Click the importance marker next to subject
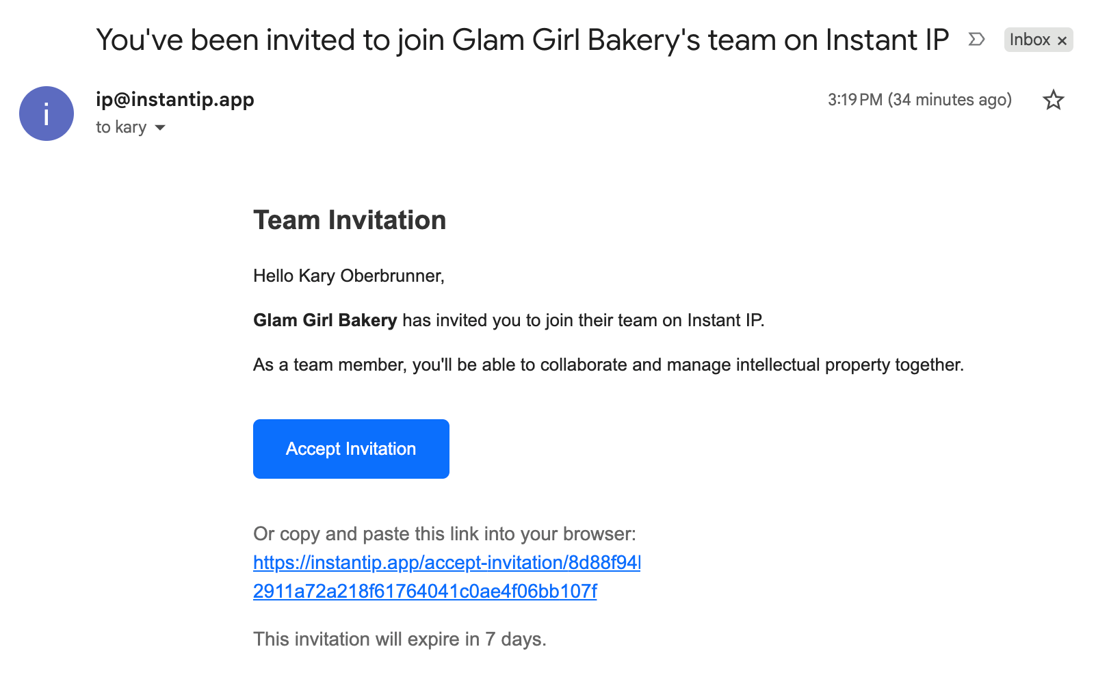The height and width of the screenshot is (688, 1096). click(976, 40)
